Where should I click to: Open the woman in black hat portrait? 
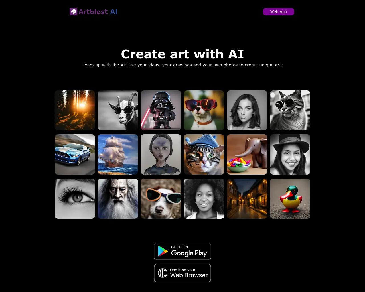(x=290, y=154)
